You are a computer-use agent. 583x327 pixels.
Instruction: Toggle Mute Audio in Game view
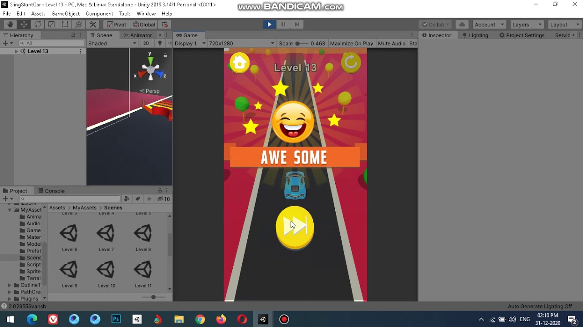point(392,43)
